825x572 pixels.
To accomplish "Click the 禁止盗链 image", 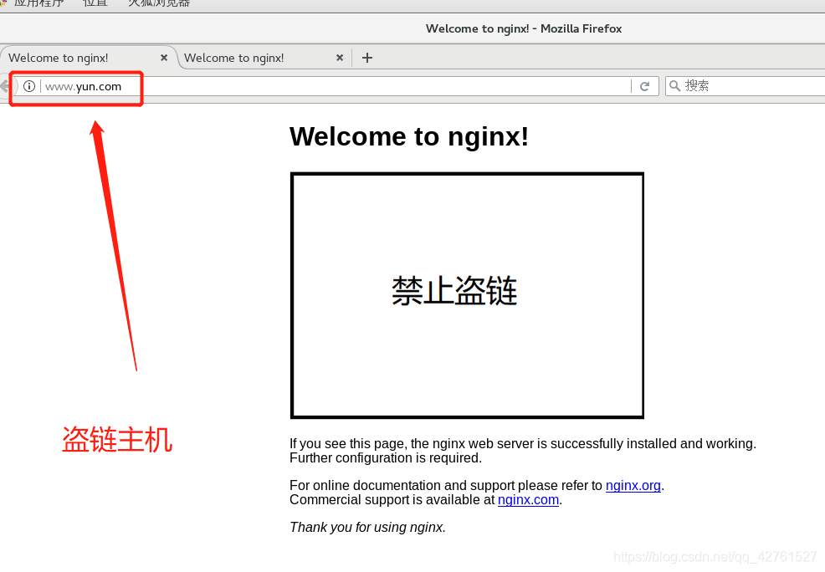I will coord(467,295).
